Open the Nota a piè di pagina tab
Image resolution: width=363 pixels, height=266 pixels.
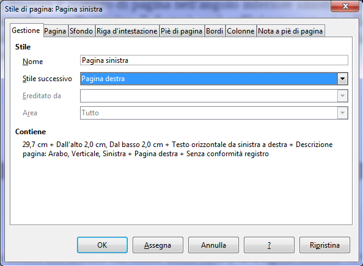coord(290,31)
